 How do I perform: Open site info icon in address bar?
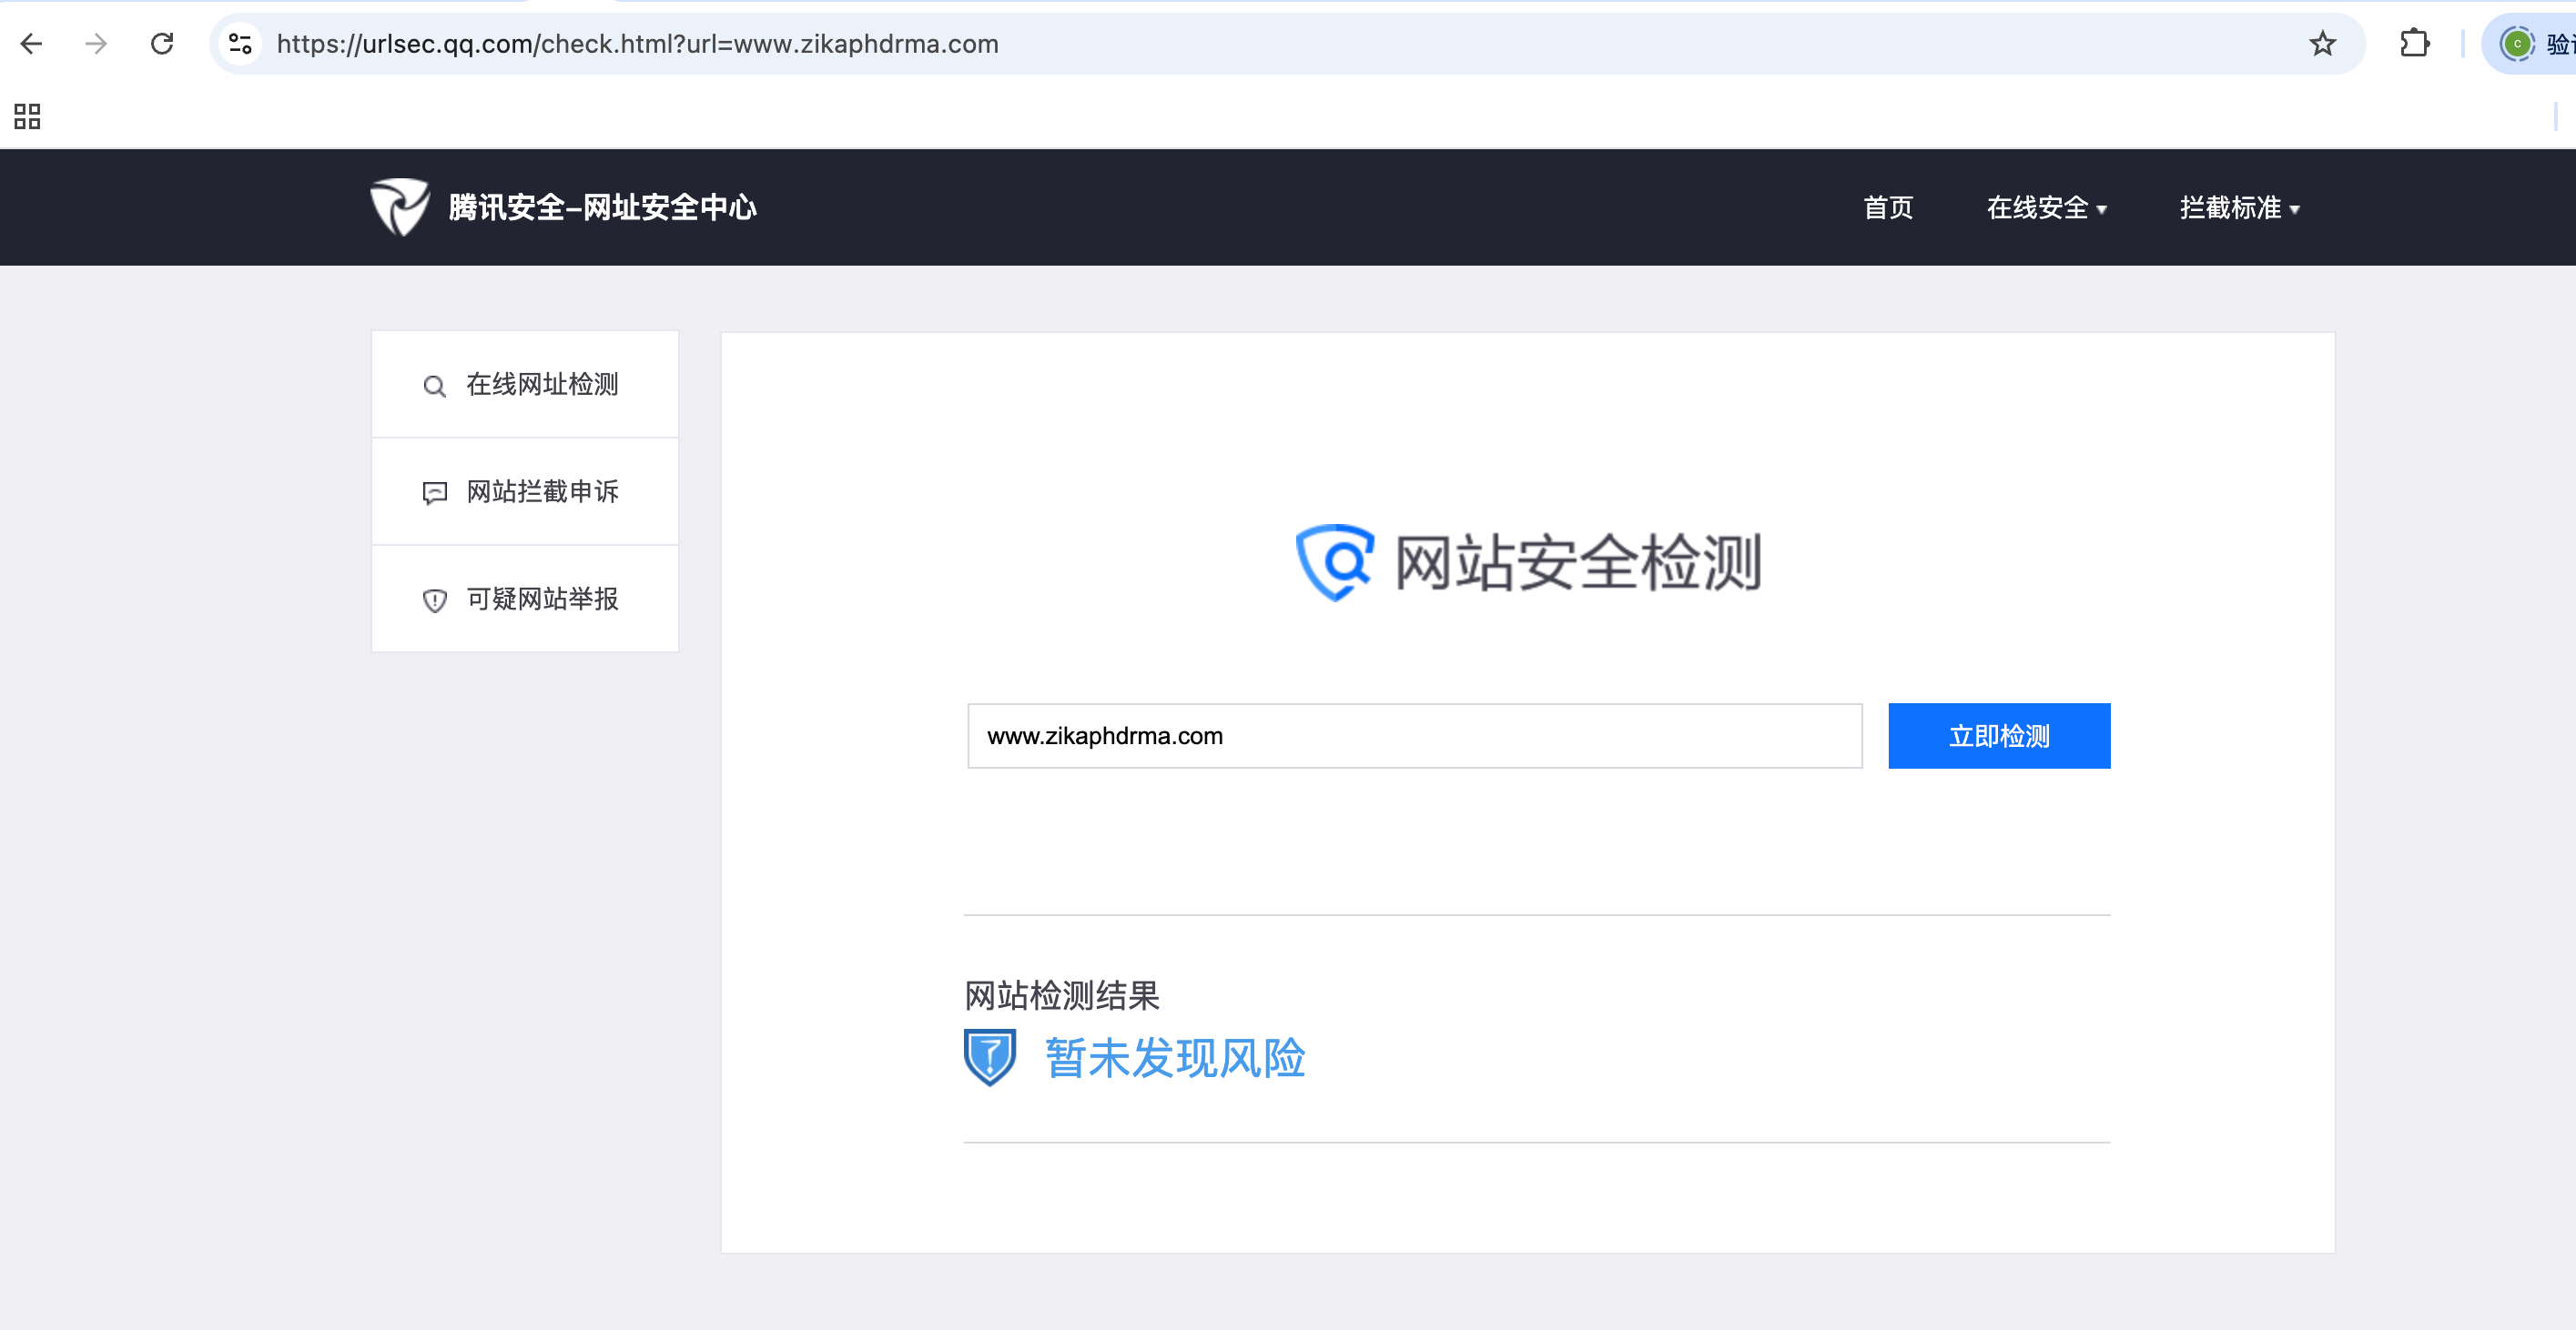click(240, 44)
